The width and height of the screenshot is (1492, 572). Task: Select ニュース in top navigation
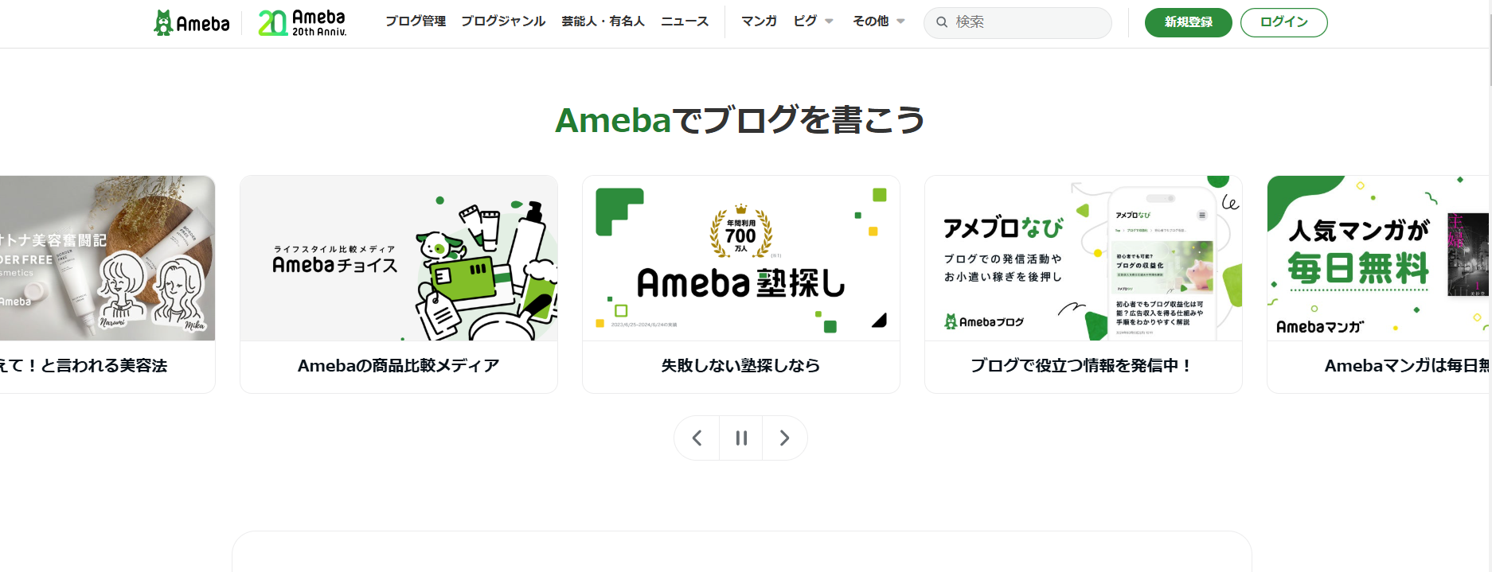click(685, 21)
